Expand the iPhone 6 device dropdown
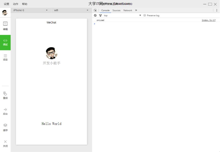The width and height of the screenshot is (220, 152). (x=30, y=10)
